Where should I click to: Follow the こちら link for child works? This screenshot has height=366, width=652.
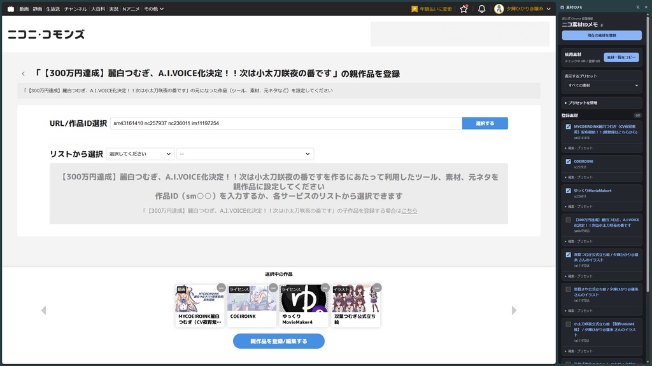coord(409,211)
